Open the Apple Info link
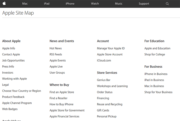Viewport: 180px width, 121px height. tap(8, 48)
